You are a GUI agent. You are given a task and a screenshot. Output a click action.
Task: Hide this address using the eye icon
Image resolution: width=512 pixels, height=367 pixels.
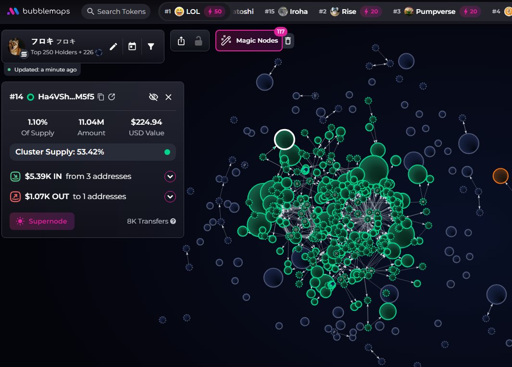pyautogui.click(x=153, y=97)
